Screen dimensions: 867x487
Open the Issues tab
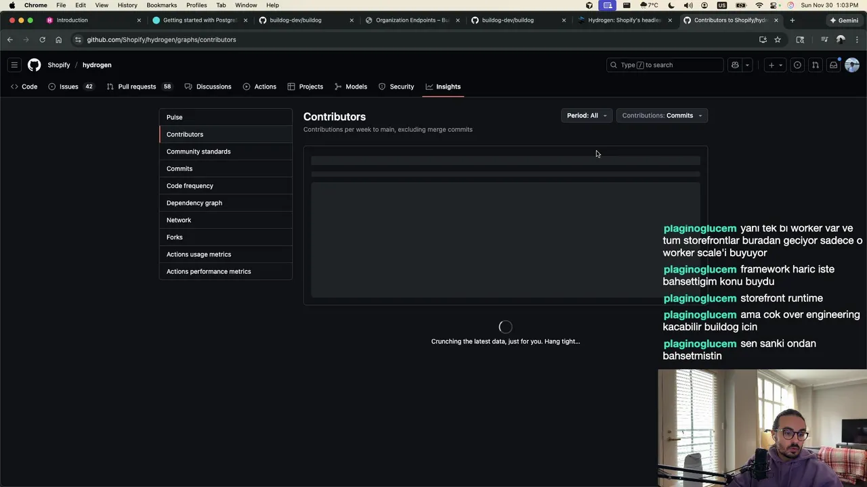(71, 87)
